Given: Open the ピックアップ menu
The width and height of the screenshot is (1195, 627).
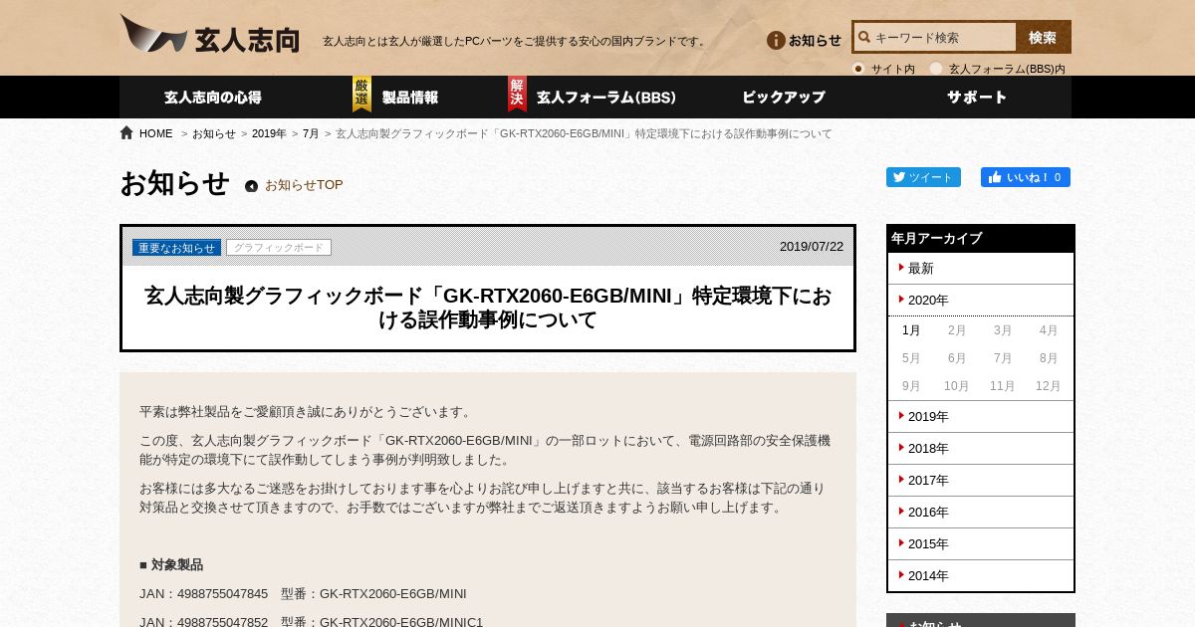Looking at the screenshot, I should coord(784,98).
